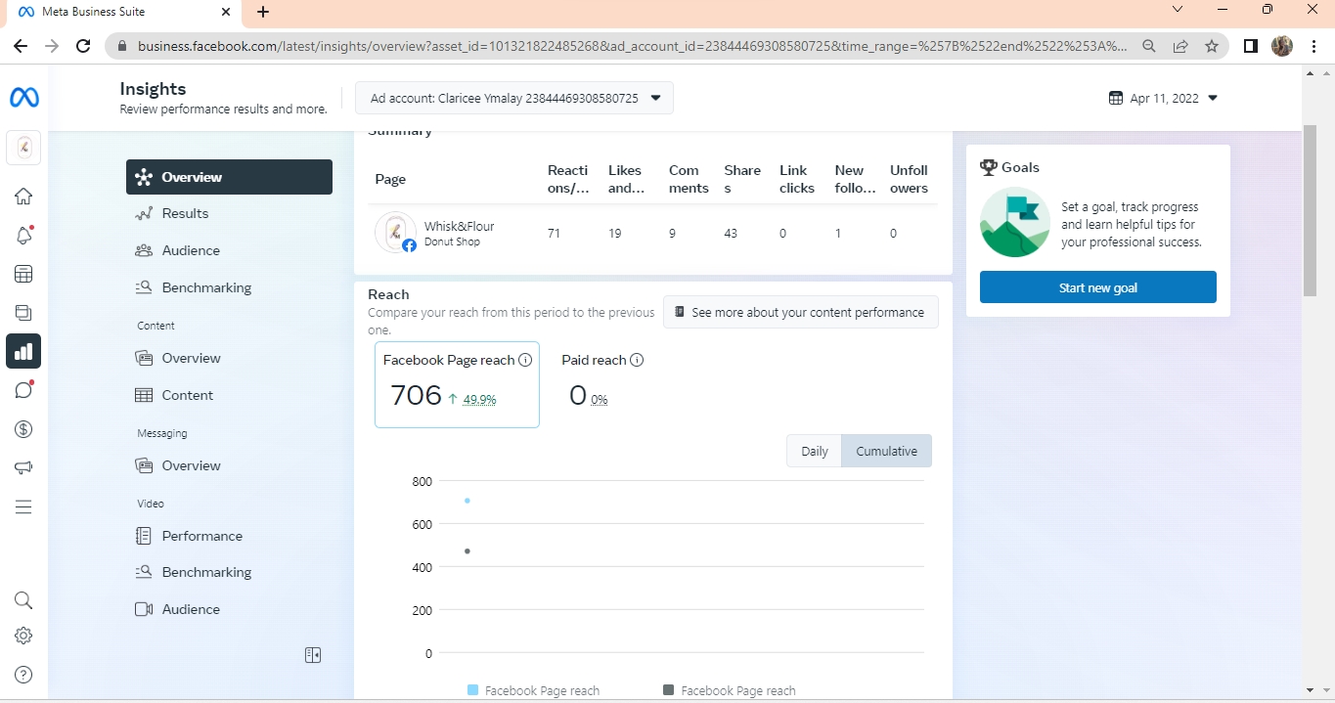Open Help question mark icon
The width and height of the screenshot is (1335, 703).
pyautogui.click(x=23, y=675)
